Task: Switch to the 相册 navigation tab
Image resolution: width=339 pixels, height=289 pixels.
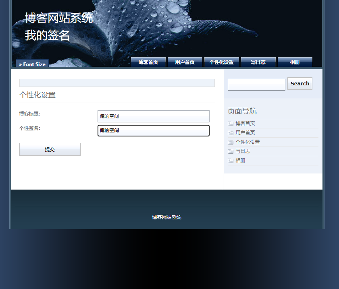Action: pos(295,62)
